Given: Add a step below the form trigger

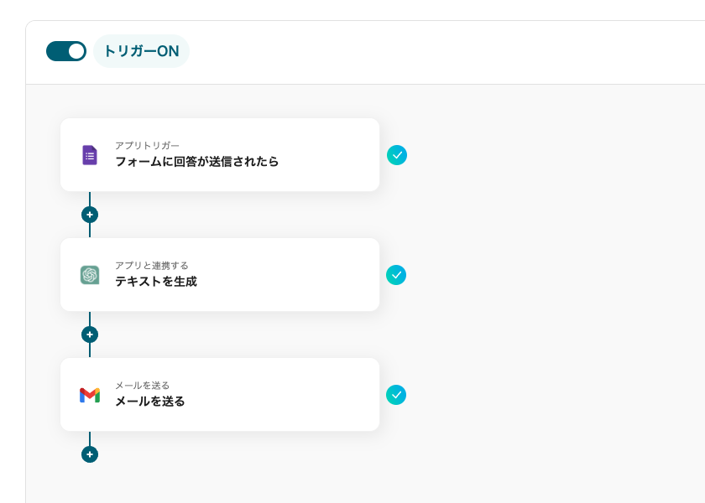Looking at the screenshot, I should pyautogui.click(x=90, y=215).
